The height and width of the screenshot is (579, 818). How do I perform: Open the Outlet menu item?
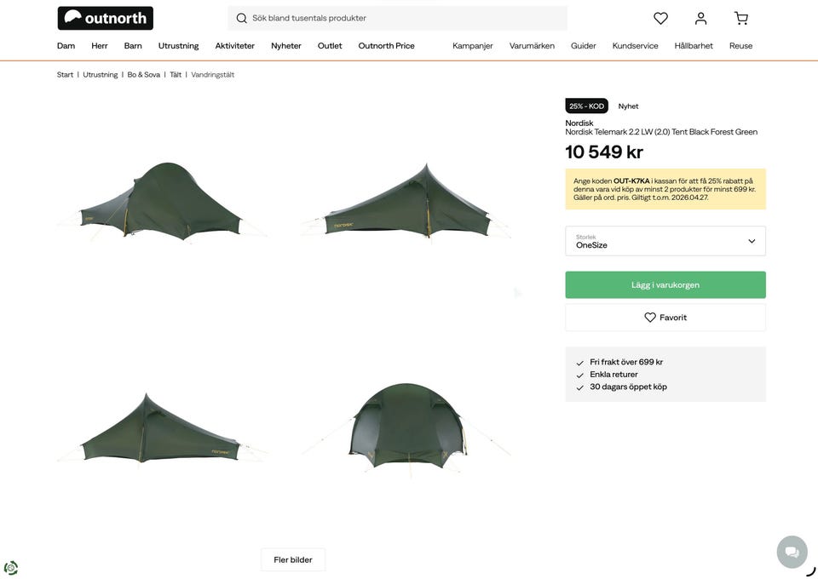330,46
